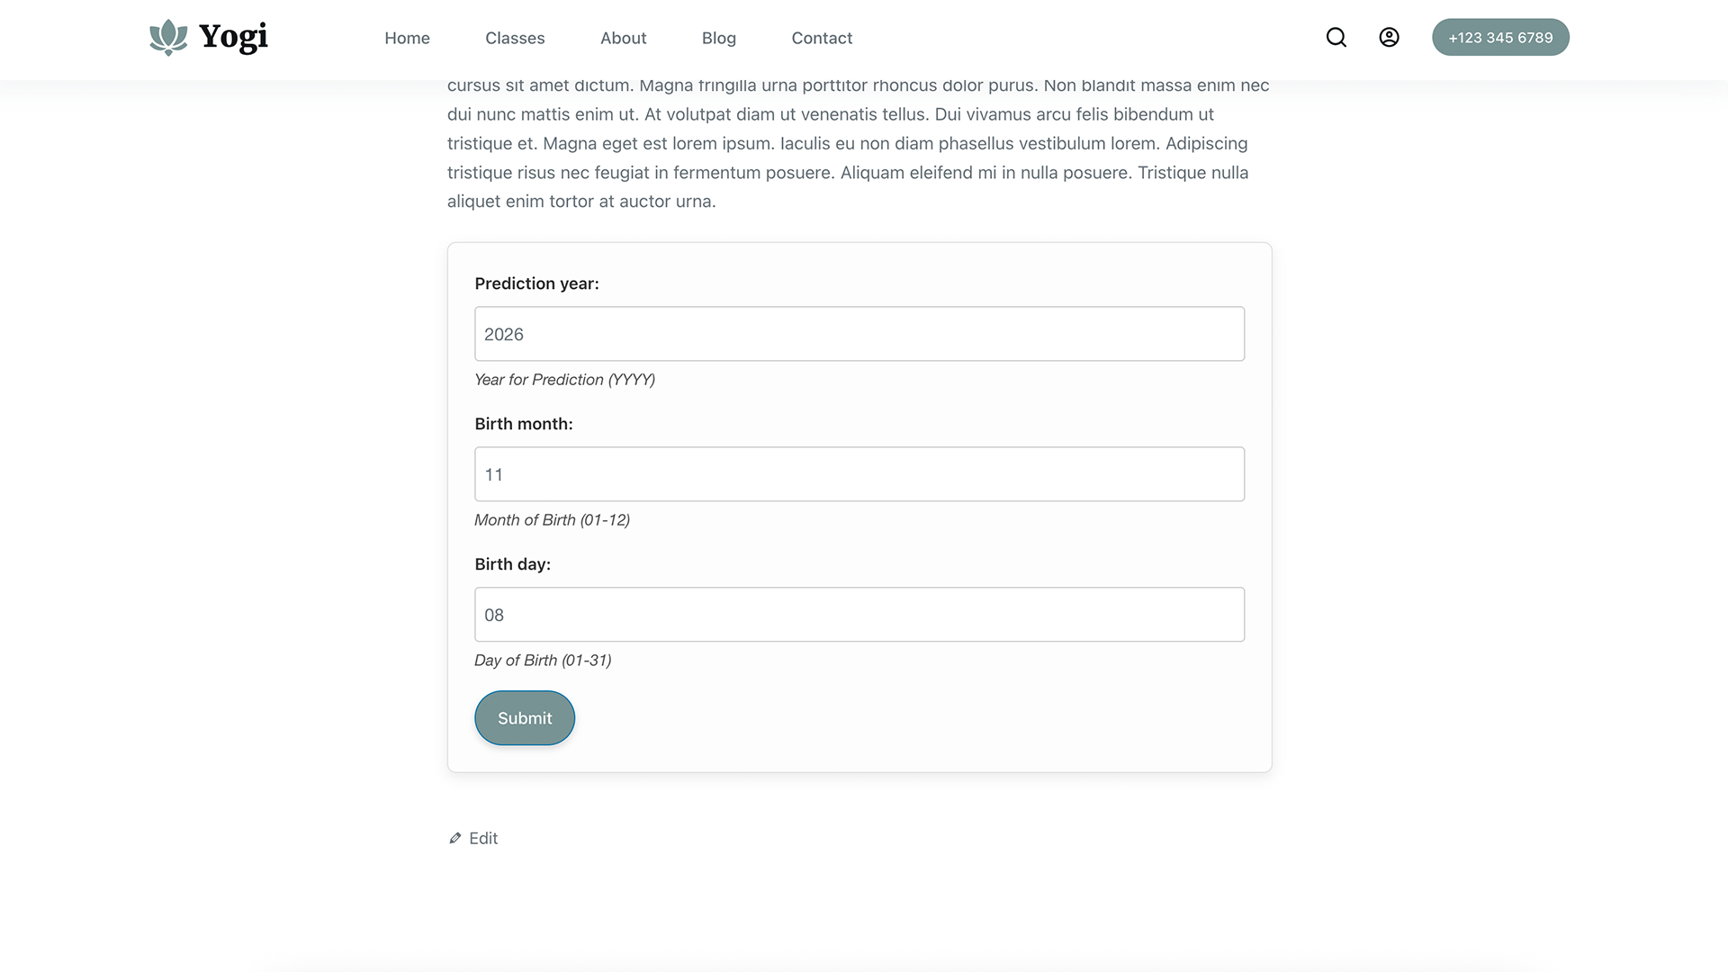The width and height of the screenshot is (1728, 972).
Task: Click the Yogi brand name text
Action: (x=233, y=37)
